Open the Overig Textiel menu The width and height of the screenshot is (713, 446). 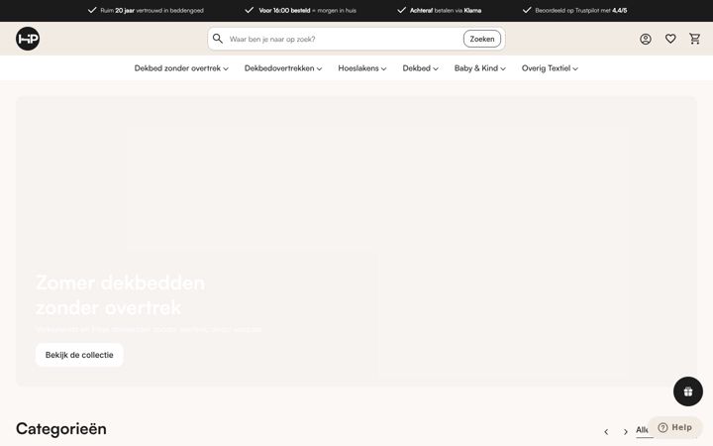[551, 68]
